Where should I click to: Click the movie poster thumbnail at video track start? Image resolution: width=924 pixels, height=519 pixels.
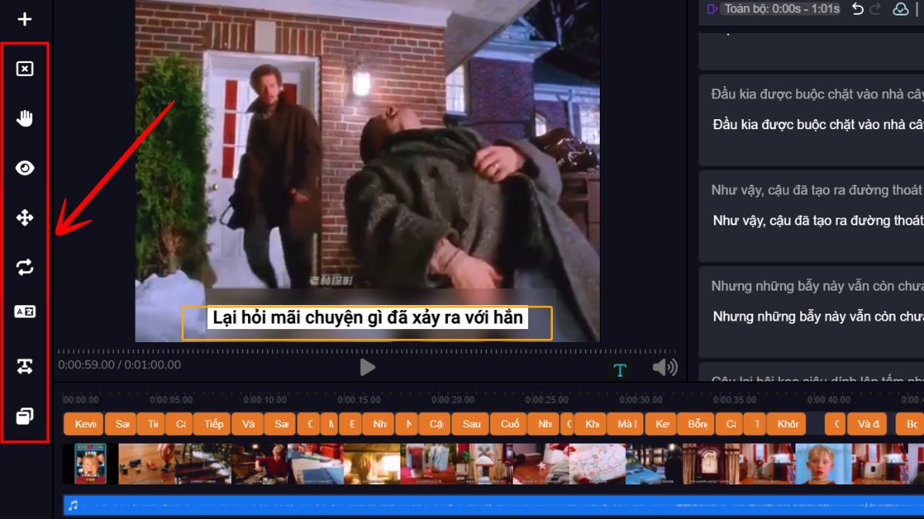[90, 464]
